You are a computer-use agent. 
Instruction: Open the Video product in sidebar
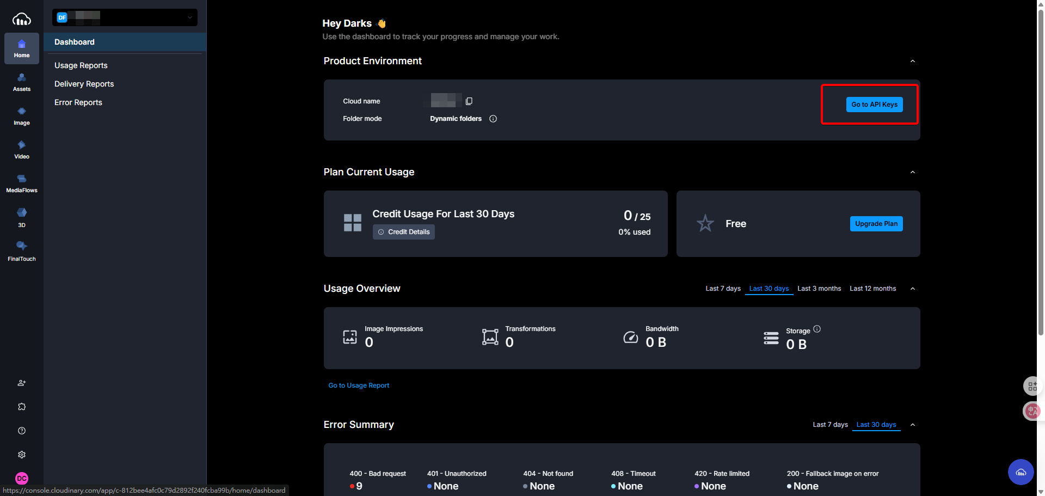coord(21,150)
